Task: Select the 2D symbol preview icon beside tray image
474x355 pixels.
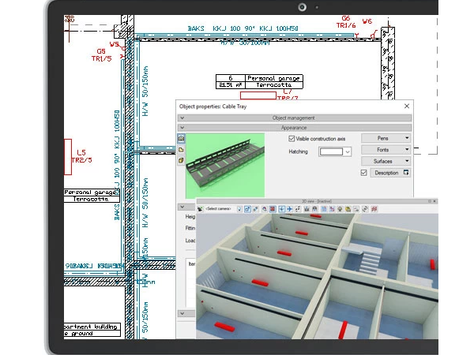Action: point(181,139)
